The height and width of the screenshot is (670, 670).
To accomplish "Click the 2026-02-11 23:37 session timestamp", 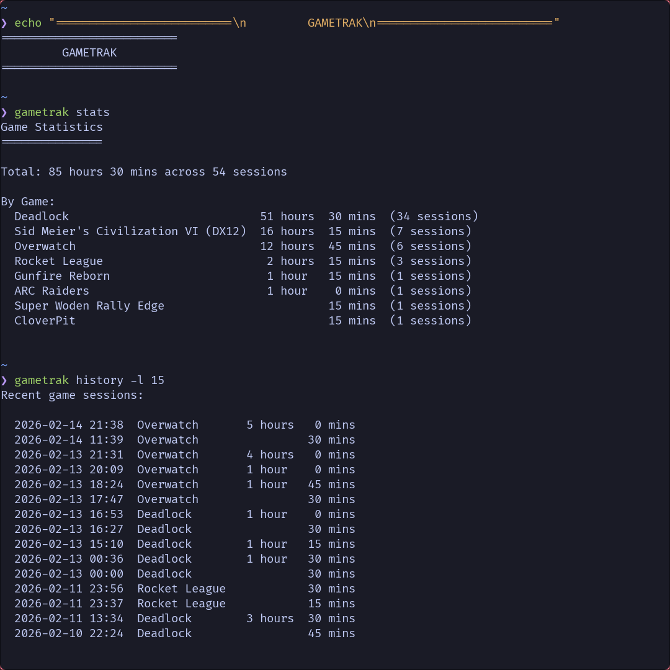I will point(69,604).
